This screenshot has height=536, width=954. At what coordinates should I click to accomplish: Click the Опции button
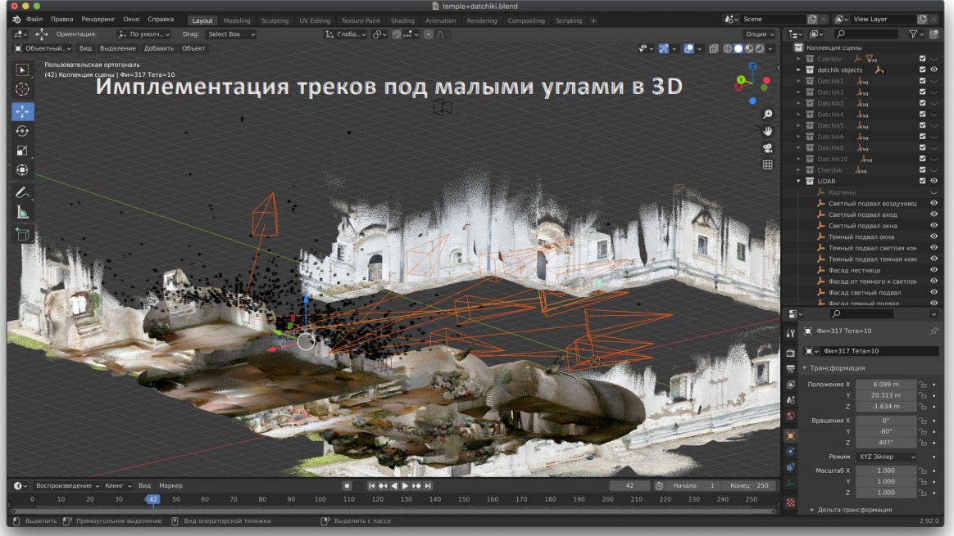(759, 34)
